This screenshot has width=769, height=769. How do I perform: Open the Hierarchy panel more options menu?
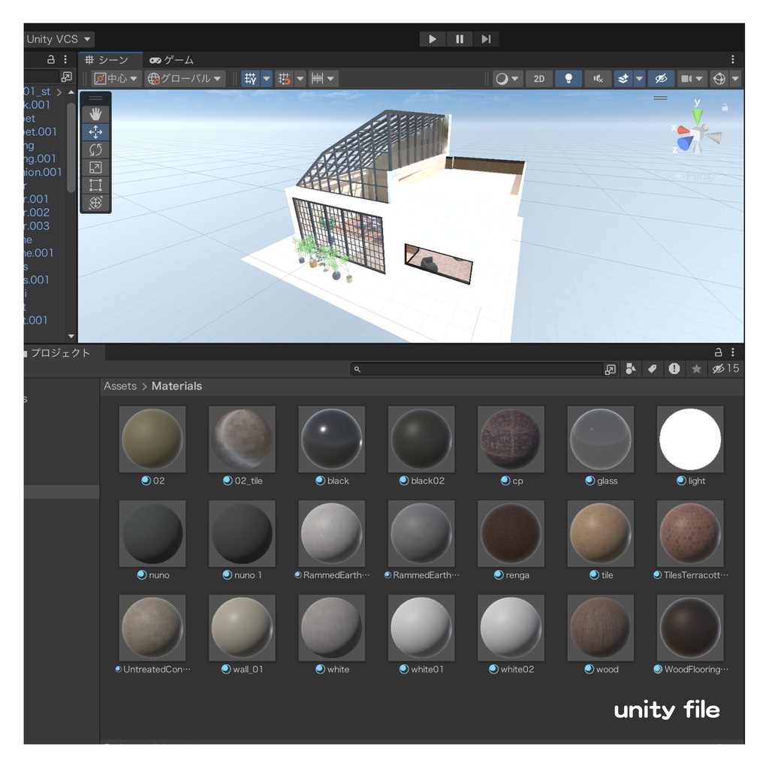pyautogui.click(x=65, y=59)
